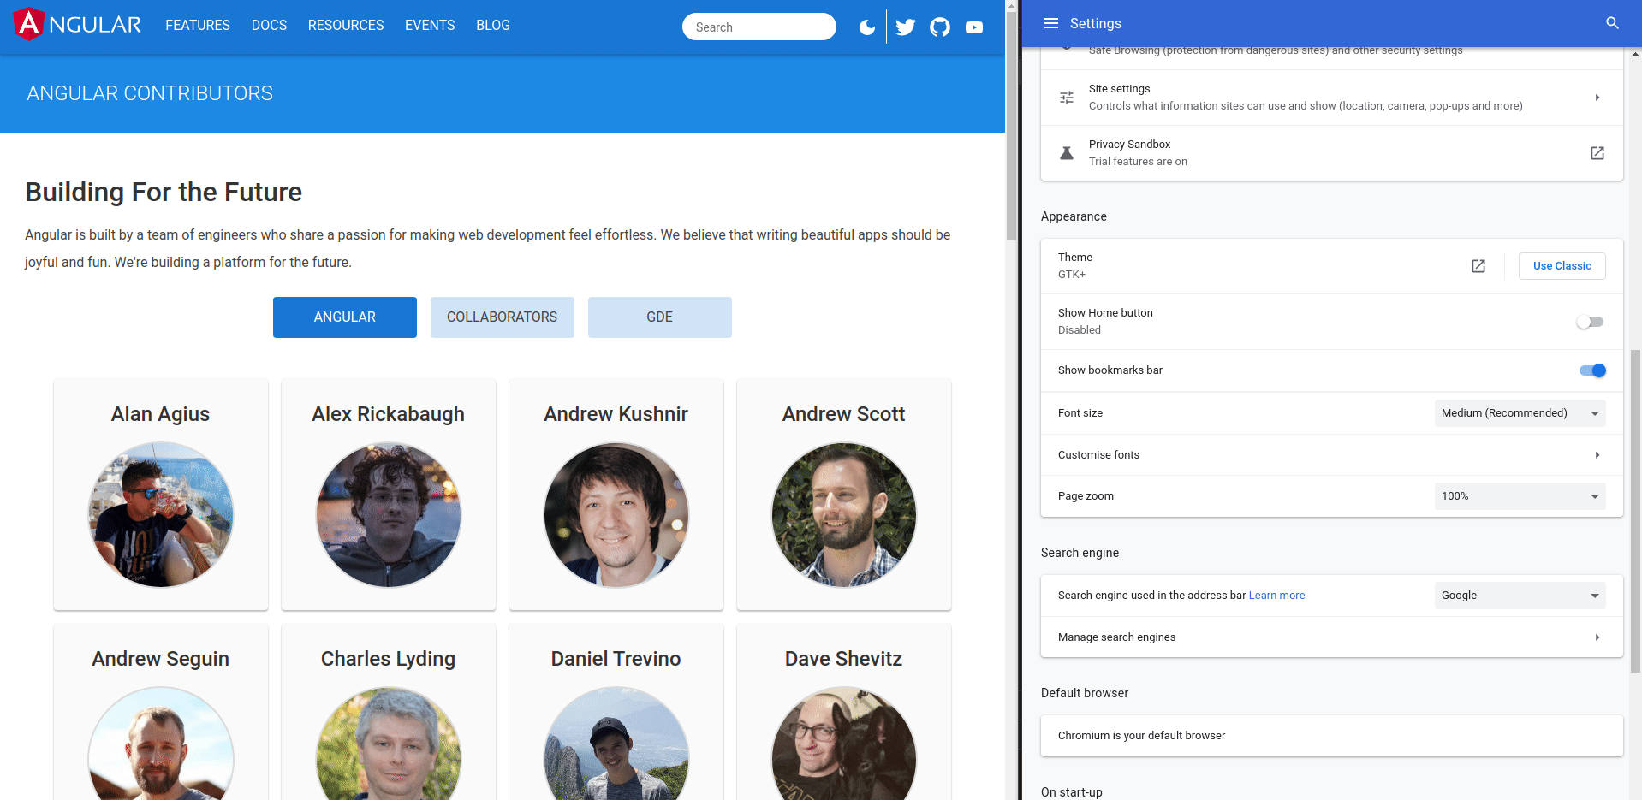Open Angular YouTube icon link

[x=974, y=27]
